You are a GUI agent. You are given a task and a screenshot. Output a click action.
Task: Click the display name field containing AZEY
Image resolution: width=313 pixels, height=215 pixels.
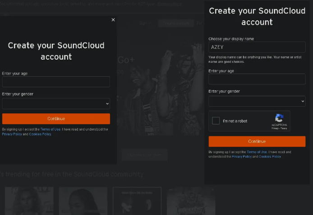coord(257,47)
